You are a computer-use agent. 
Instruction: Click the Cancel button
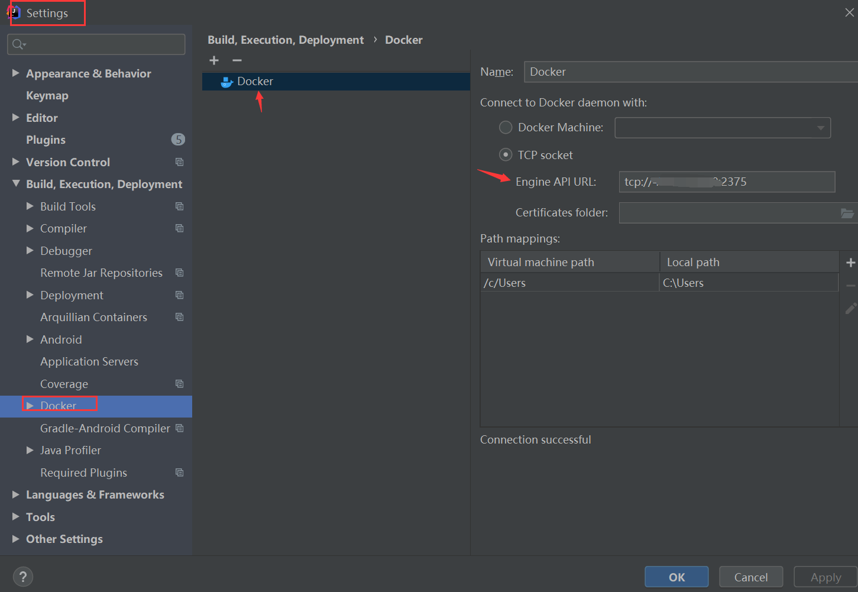coord(751,577)
